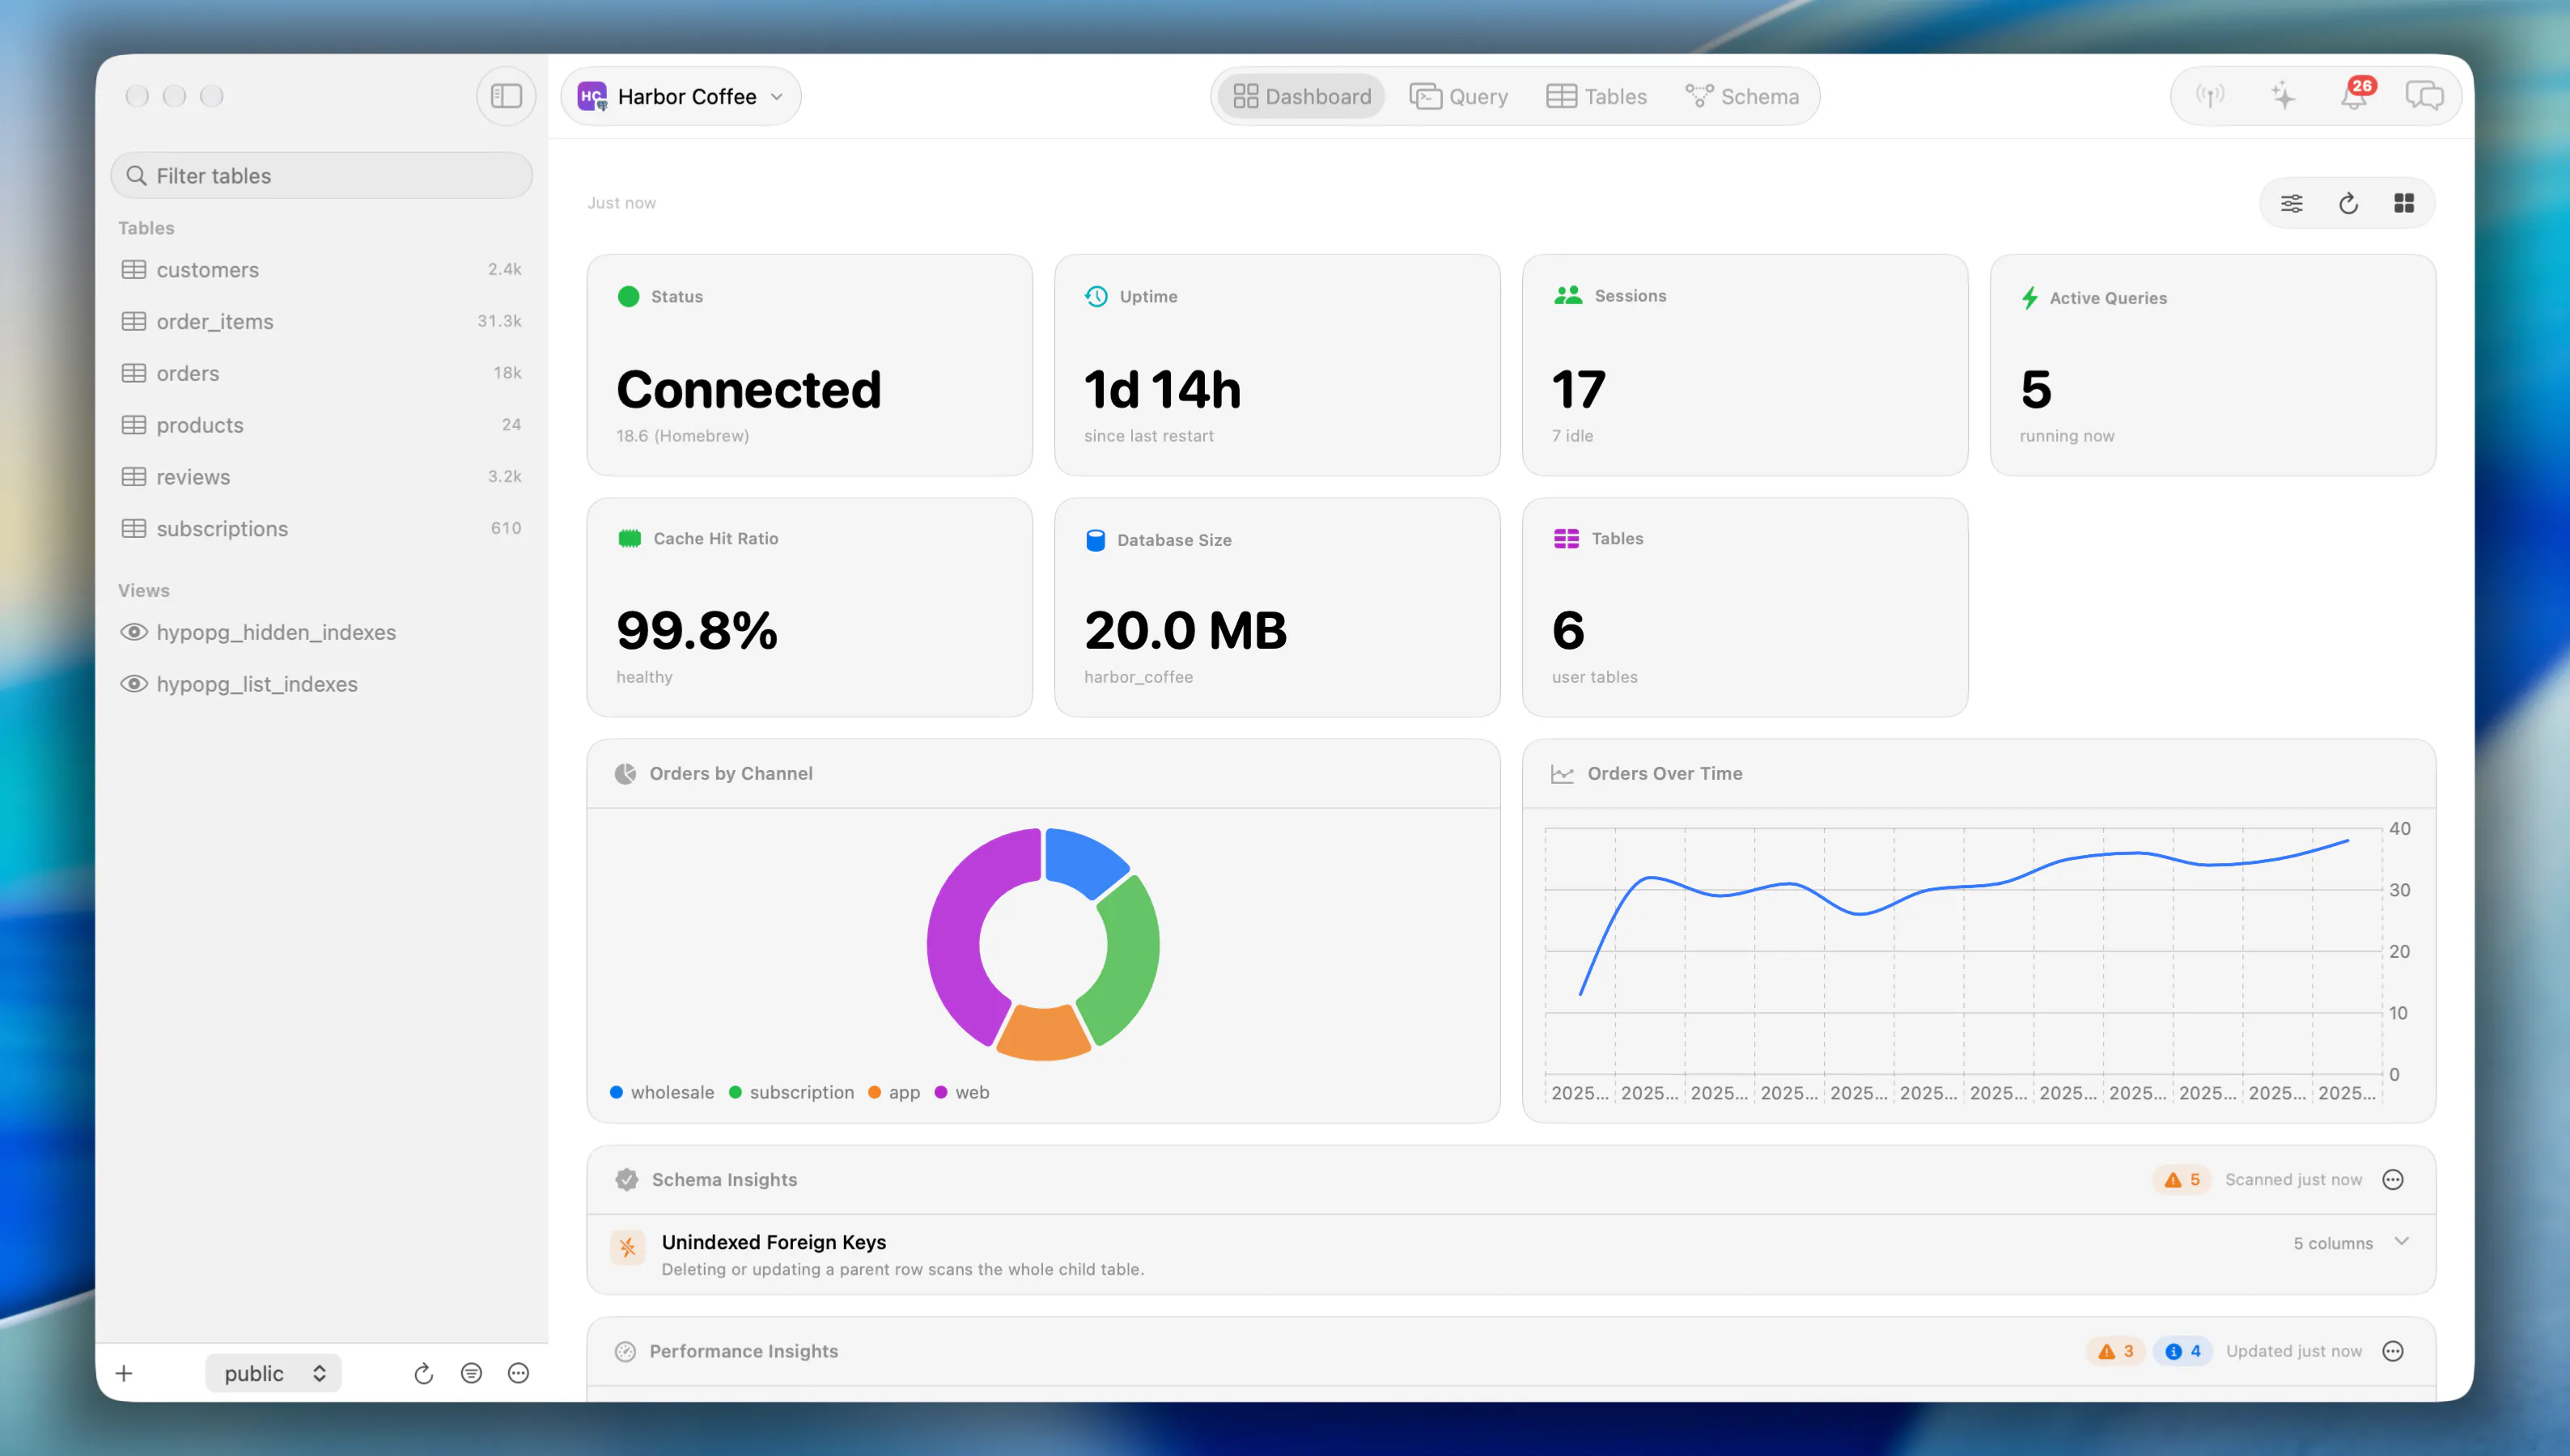The height and width of the screenshot is (1456, 2570).
Task: Switch to the Tables tab
Action: tap(1597, 96)
